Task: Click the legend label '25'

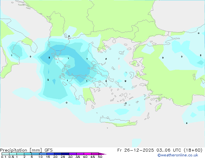Action: point(63,157)
